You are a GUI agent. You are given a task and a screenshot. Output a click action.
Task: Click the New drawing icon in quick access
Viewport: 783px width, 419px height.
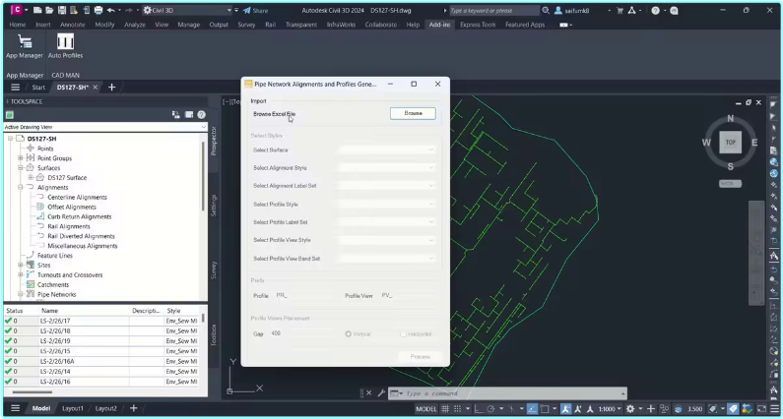click(38, 10)
